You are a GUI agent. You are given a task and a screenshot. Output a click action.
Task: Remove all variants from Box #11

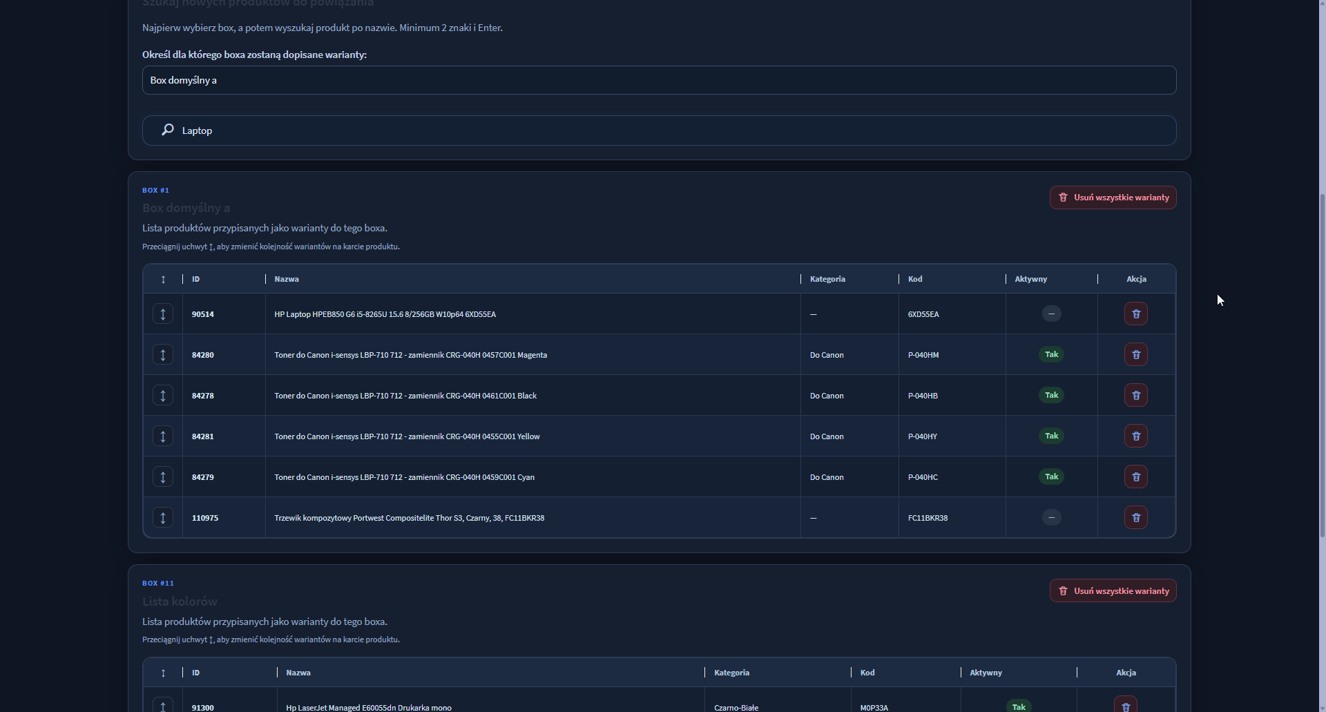pyautogui.click(x=1113, y=591)
